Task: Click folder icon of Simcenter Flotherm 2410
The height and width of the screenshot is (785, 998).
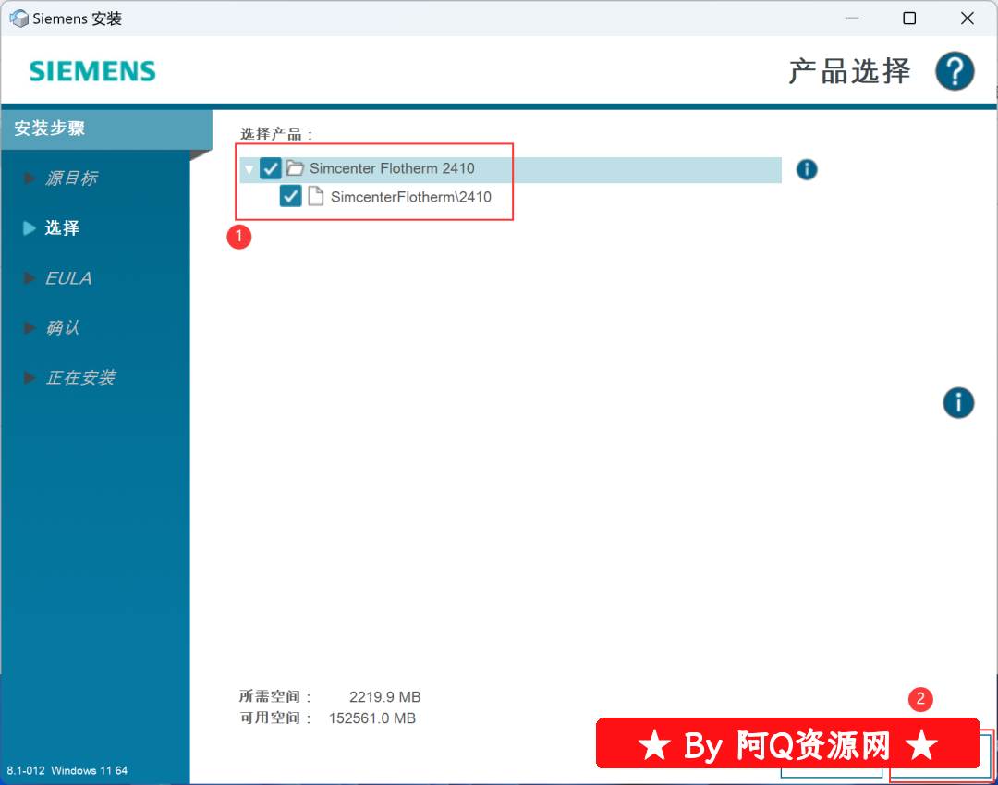Action: click(295, 168)
